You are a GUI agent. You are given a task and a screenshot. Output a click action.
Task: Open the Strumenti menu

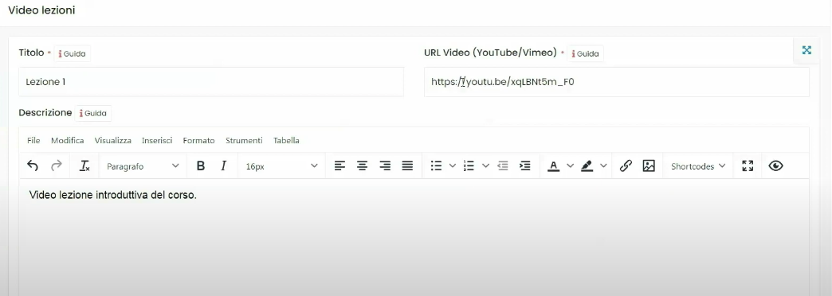tap(244, 141)
